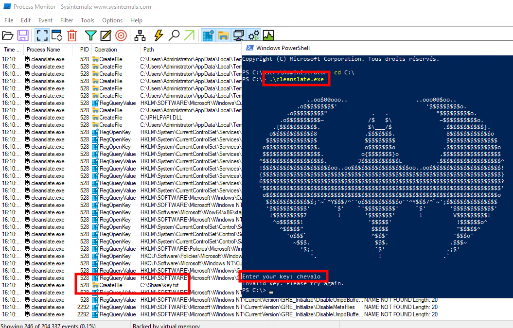
Task: Click the 'Backed by virtual memory' status text
Action: [166, 326]
